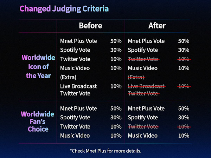Click the struck-out (Extra) text
Viewport: 211px width, 158px height.
[136, 77]
